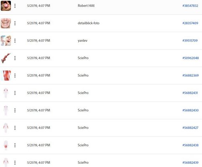Open kebab menu for asset #56882427 row
202x167 pixels.
[15, 128]
